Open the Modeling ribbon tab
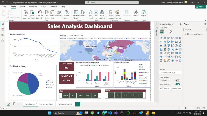 click(33, 7)
